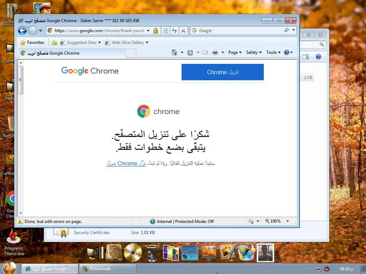Image resolution: width=366 pixels, height=274 pixels.
Task: Click the Security Certificate file icon
Action: coord(61,233)
